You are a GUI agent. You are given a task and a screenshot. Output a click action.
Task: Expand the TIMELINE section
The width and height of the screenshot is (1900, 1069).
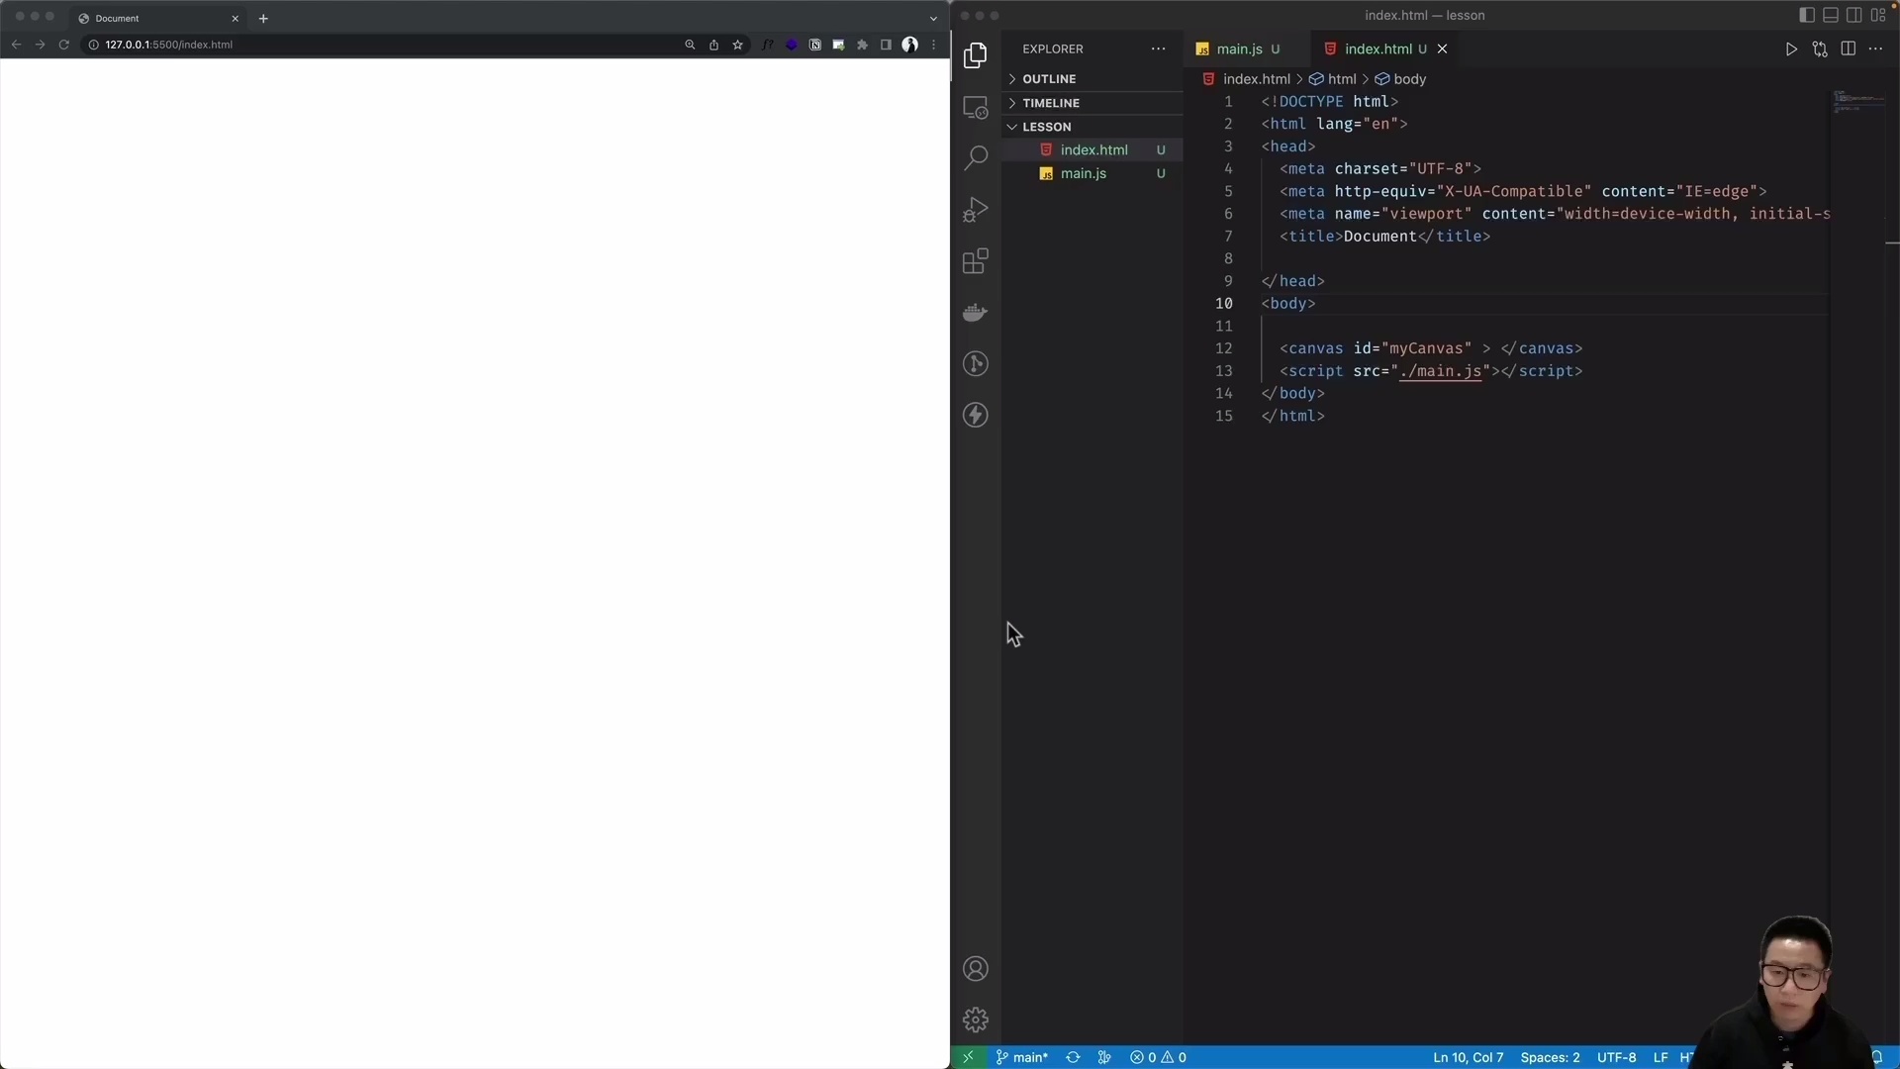1049,102
